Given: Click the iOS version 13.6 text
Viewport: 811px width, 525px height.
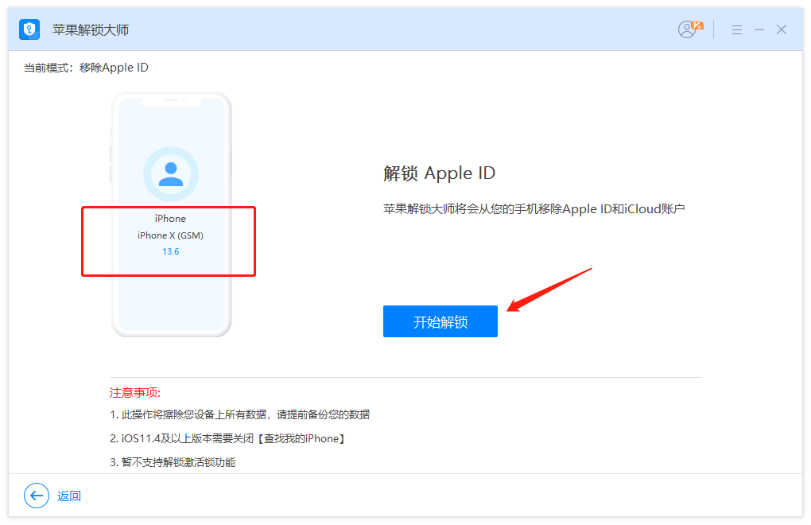Looking at the screenshot, I should tap(171, 251).
